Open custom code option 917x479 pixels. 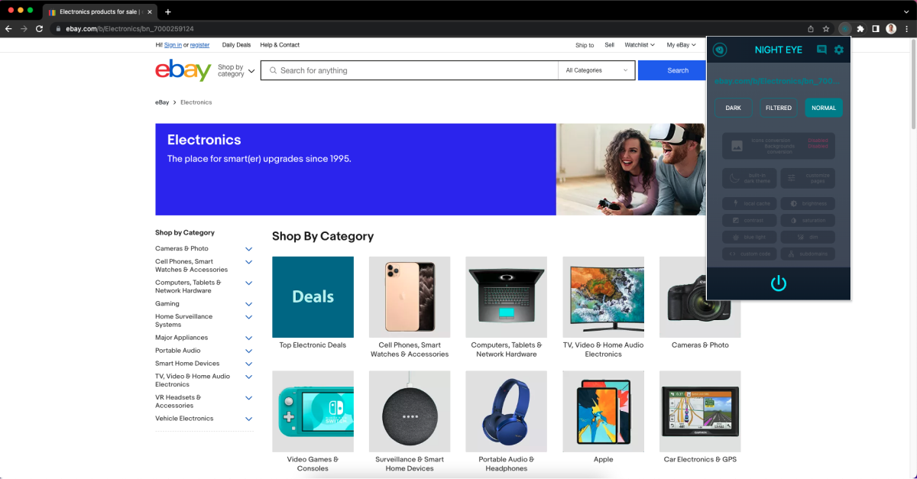[750, 254]
